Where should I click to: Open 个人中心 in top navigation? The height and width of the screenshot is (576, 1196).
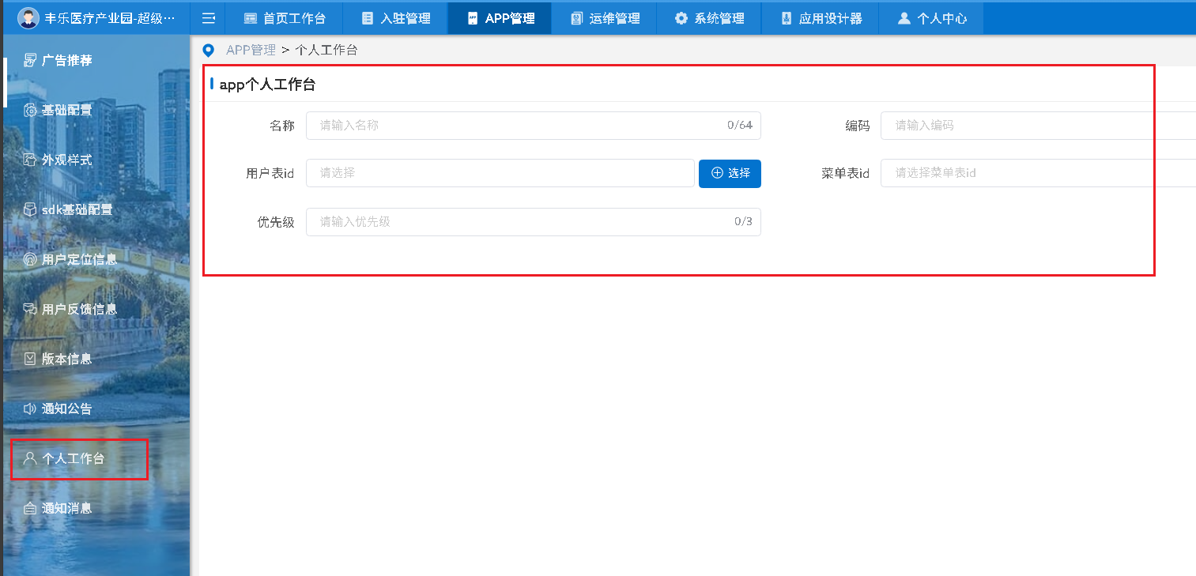tap(932, 18)
